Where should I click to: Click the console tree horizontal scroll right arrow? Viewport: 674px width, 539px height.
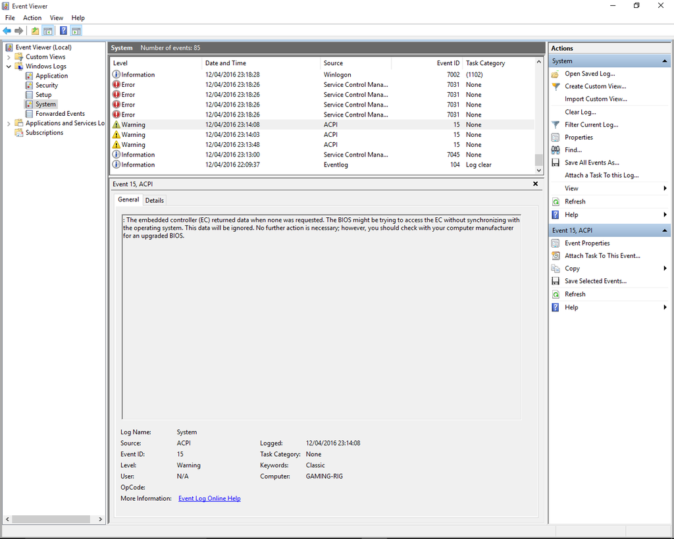point(100,519)
